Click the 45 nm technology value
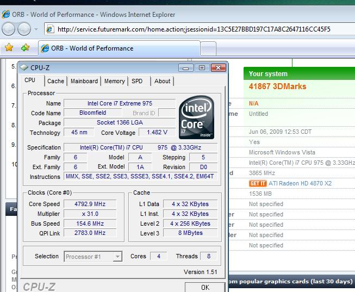Image resolution: width=355 pixels, height=292 pixels. tap(79, 132)
